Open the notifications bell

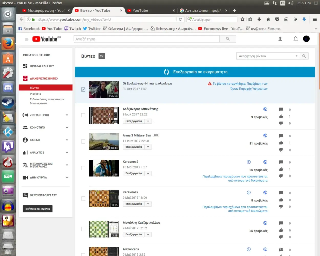pos(295,39)
